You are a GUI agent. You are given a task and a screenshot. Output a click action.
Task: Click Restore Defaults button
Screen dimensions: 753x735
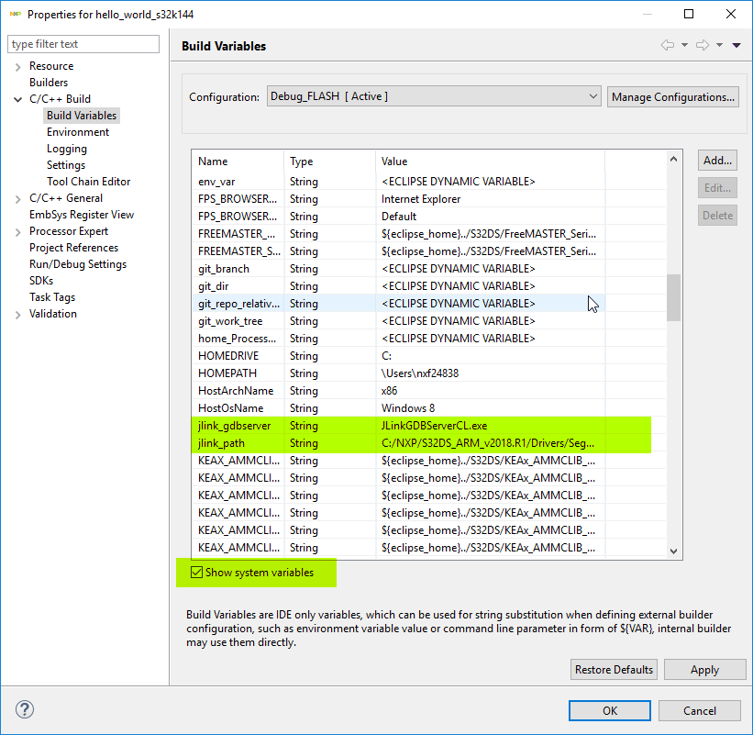pos(614,670)
